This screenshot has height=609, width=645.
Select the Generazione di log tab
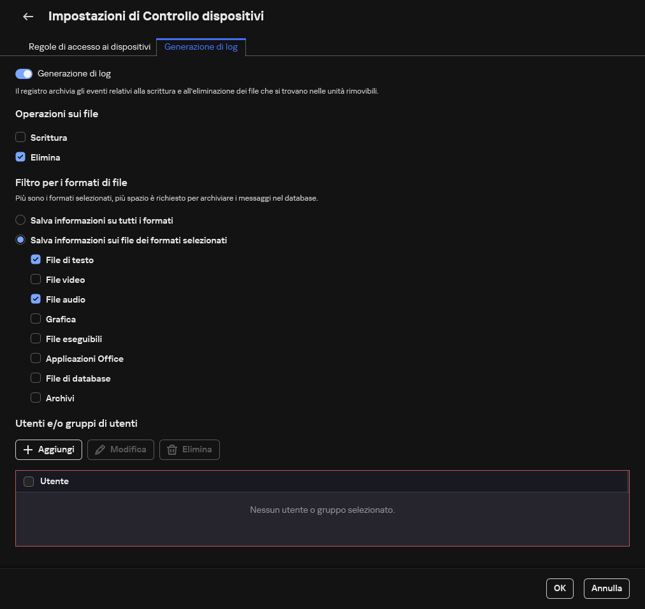click(x=201, y=47)
